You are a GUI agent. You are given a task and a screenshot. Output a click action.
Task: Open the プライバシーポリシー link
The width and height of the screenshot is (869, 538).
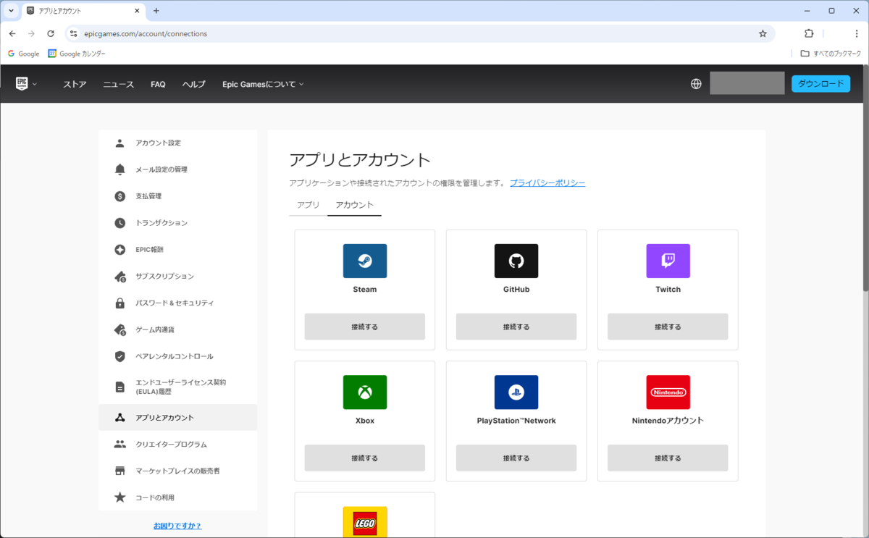click(x=547, y=183)
